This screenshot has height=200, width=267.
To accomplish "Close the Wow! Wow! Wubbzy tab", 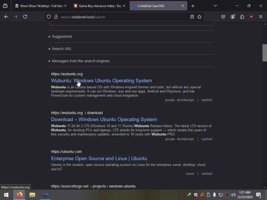I will [x=65, y=6].
